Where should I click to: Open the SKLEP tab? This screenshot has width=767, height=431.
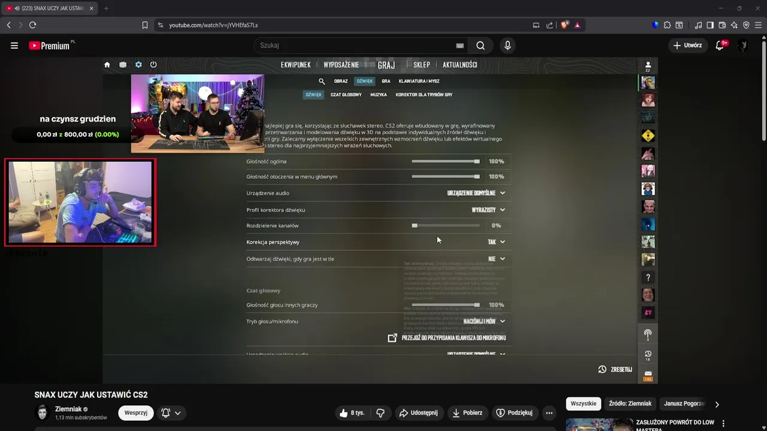[x=421, y=65]
